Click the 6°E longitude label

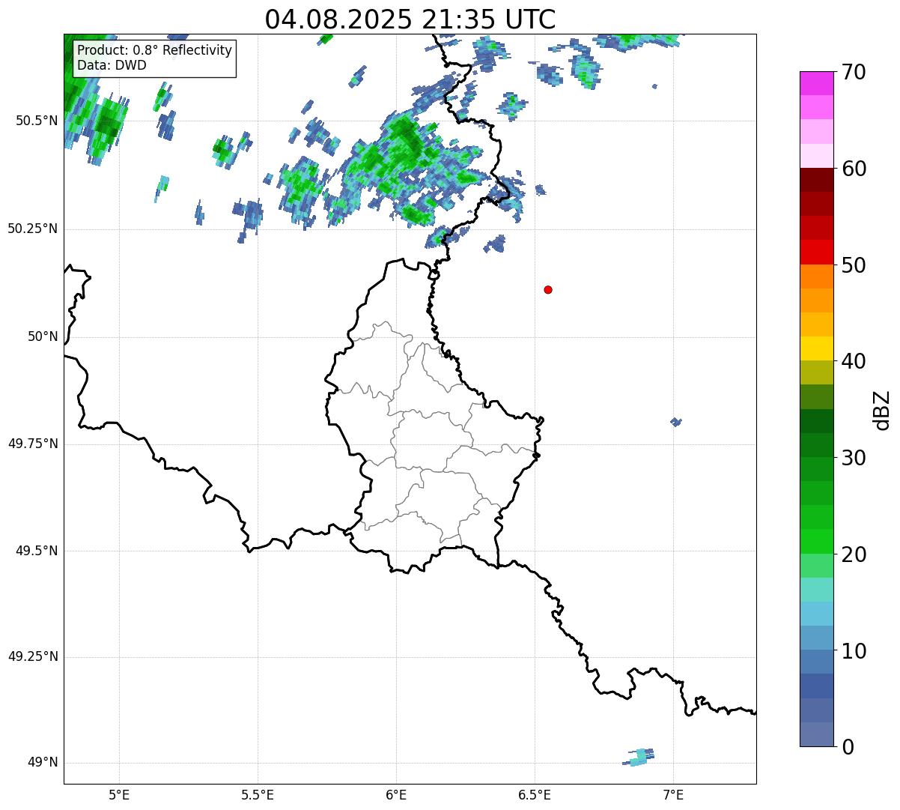pyautogui.click(x=396, y=794)
